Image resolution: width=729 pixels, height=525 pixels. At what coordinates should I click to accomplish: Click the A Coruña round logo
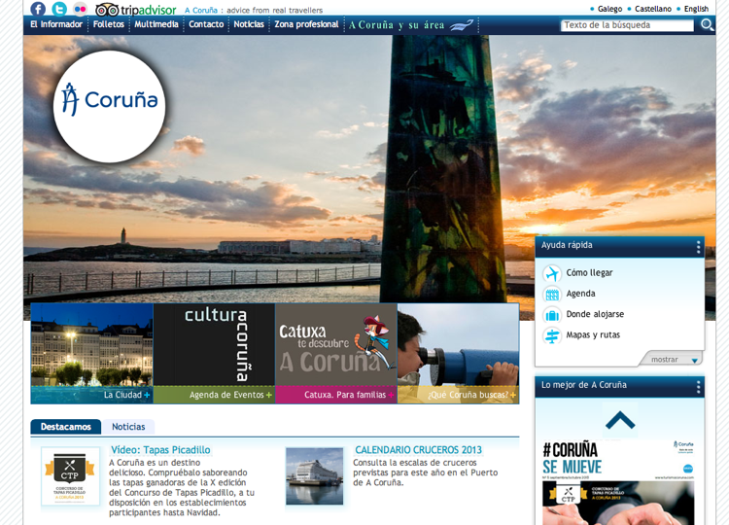109,107
